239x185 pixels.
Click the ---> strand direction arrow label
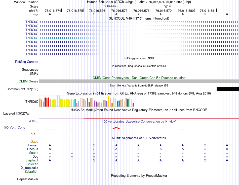point(35,15)
